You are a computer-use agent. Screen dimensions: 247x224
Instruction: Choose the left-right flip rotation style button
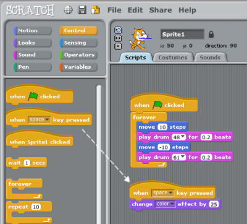coord(118,38)
